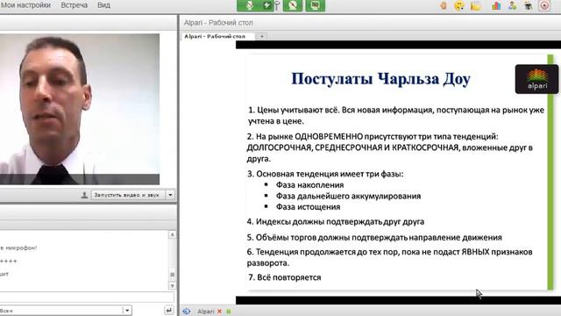Click the chat scrollbar down arrow

[x=172, y=286]
